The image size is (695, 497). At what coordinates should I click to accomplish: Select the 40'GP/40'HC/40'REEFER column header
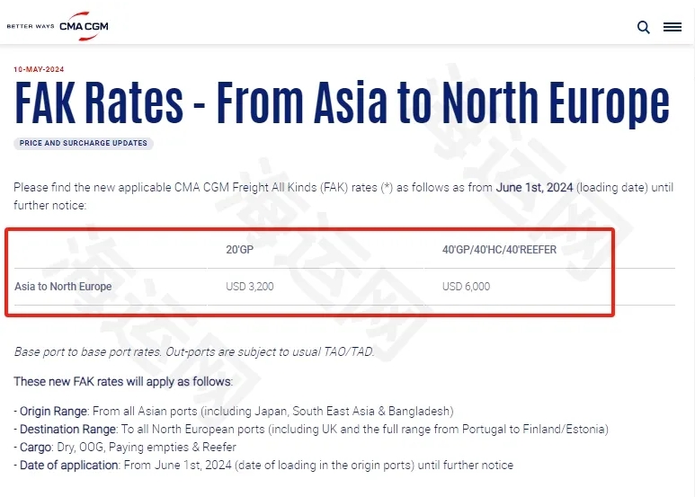(x=499, y=250)
